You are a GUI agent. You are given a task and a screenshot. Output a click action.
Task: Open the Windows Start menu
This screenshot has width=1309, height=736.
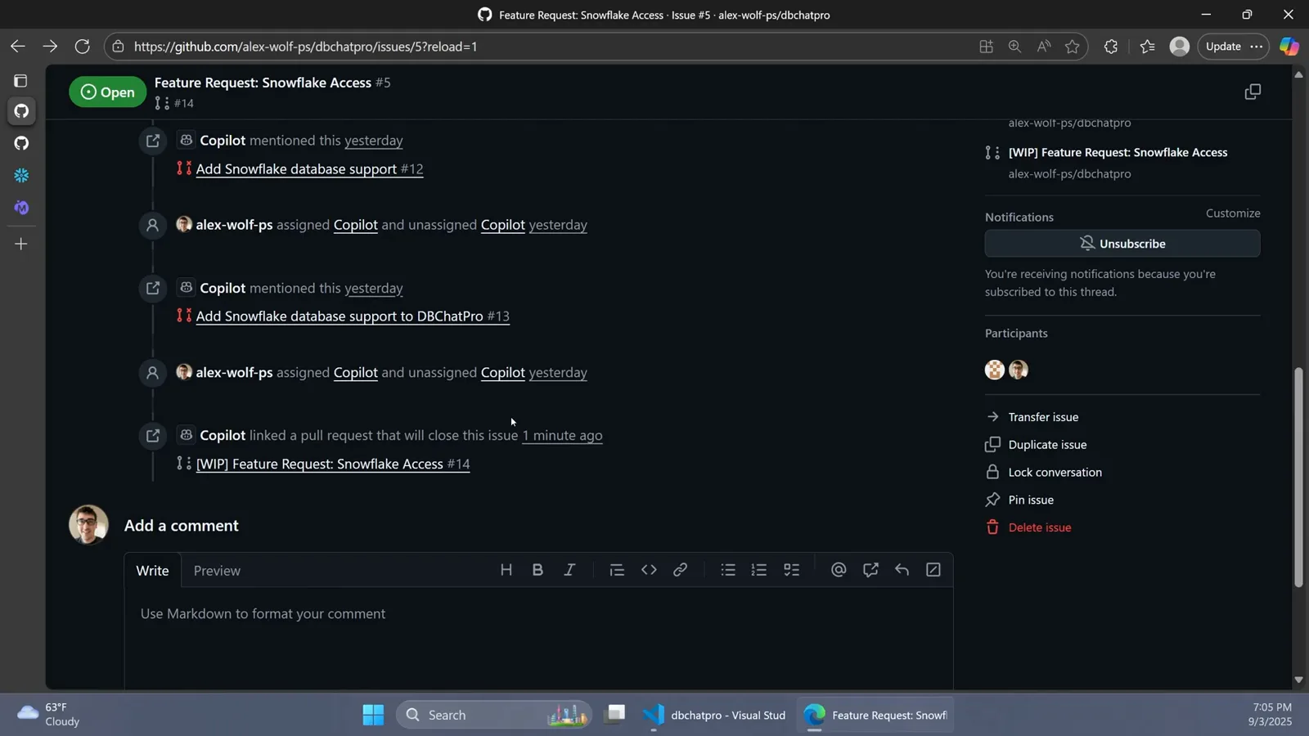[x=373, y=715]
